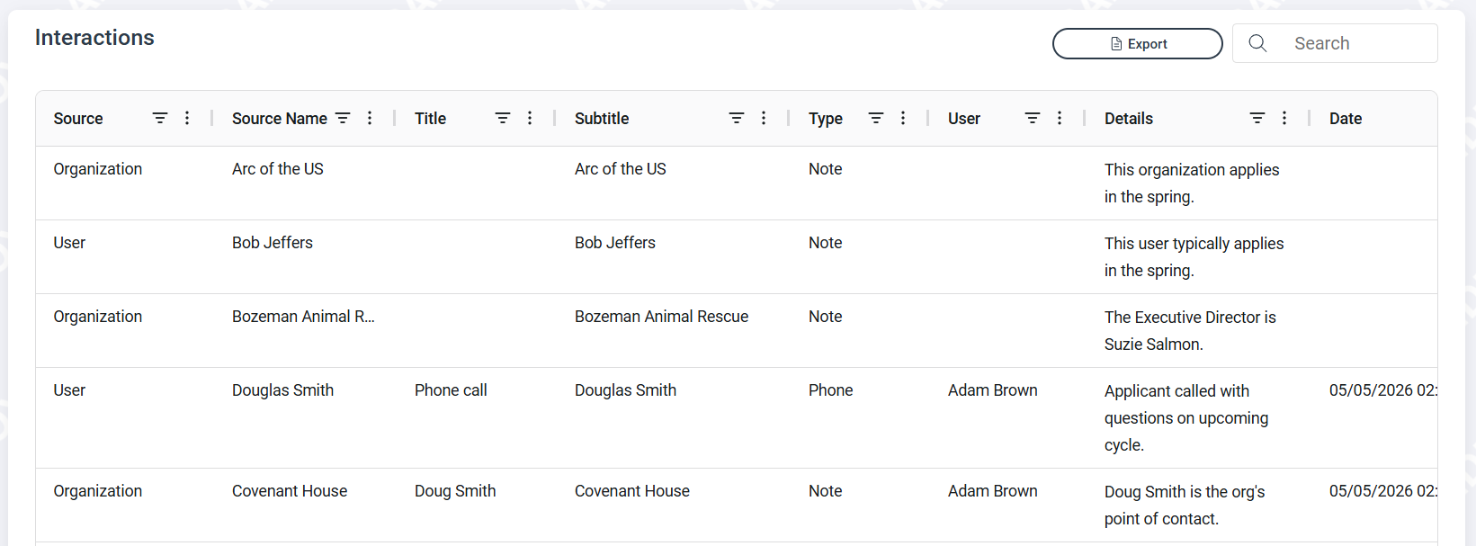The height and width of the screenshot is (546, 1476).
Task: Open the Source column options menu
Action: (x=187, y=118)
